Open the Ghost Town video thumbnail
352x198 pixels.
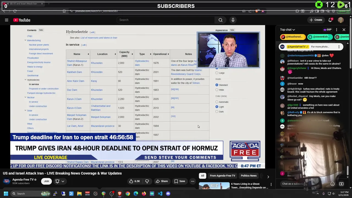(x=214, y=186)
